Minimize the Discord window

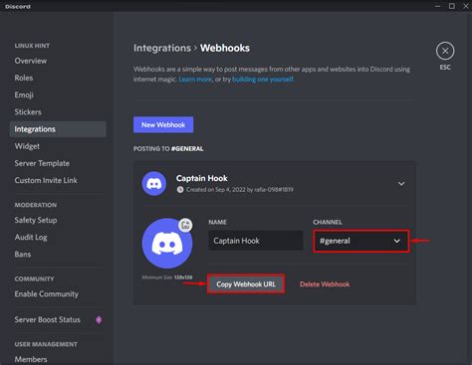pos(438,6)
